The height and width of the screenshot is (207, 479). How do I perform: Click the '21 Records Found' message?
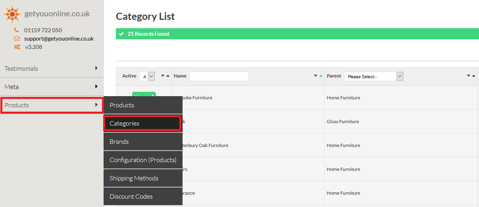(148, 34)
